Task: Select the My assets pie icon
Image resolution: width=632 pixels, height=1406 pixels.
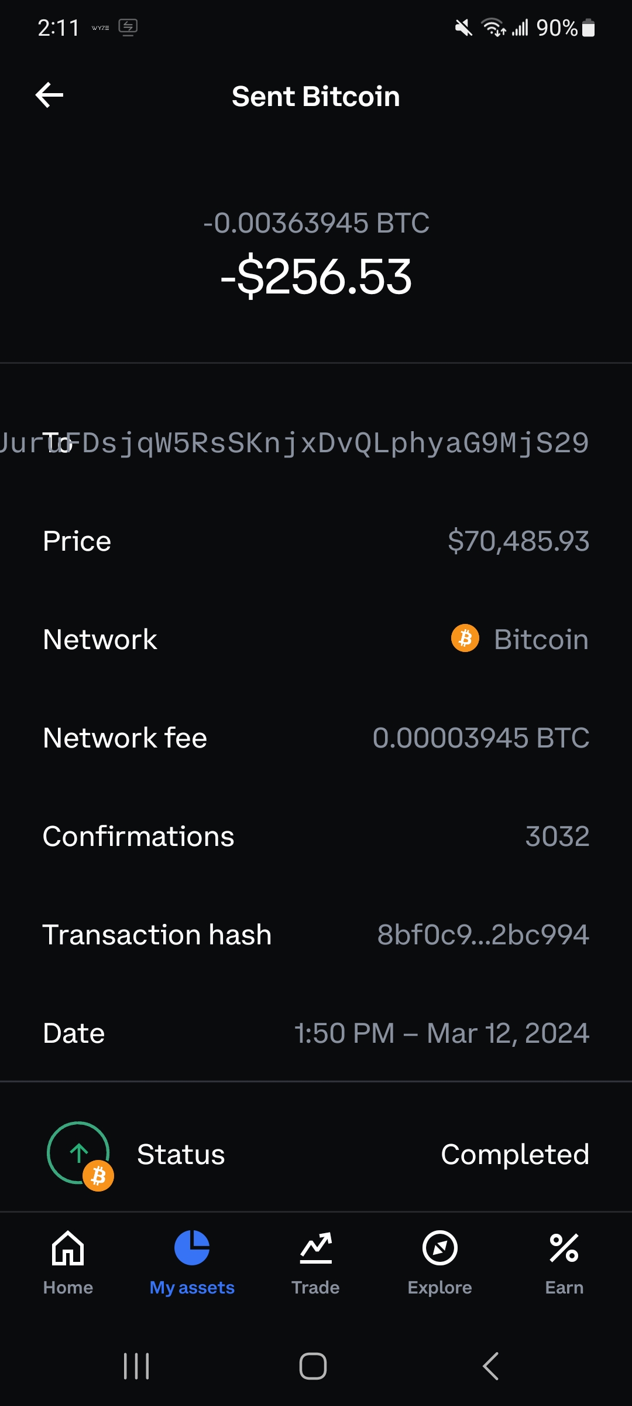Action: pyautogui.click(x=192, y=1248)
